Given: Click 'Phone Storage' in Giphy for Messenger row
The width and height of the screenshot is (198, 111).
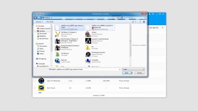Looking at the screenshot, I should pyautogui.click(x=124, y=81).
